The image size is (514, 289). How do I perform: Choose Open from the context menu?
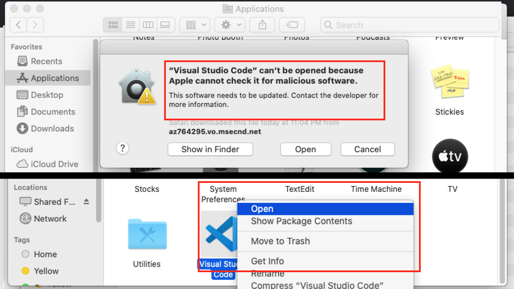pos(325,209)
